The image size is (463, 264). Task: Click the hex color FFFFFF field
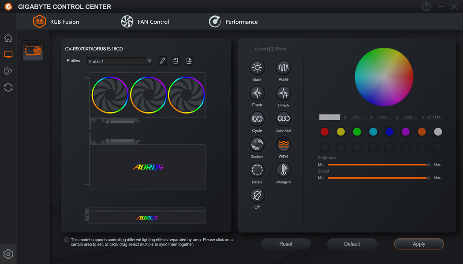point(435,117)
